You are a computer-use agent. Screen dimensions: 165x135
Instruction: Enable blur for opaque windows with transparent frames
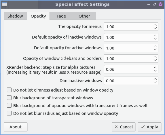[x=9, y=105]
